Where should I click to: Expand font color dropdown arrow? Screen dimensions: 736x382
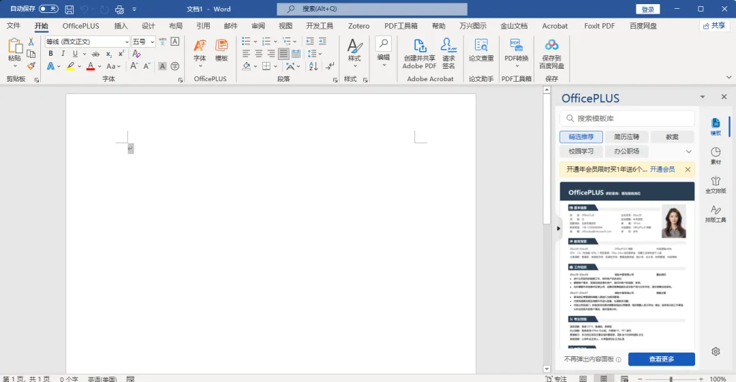pyautogui.click(x=99, y=67)
